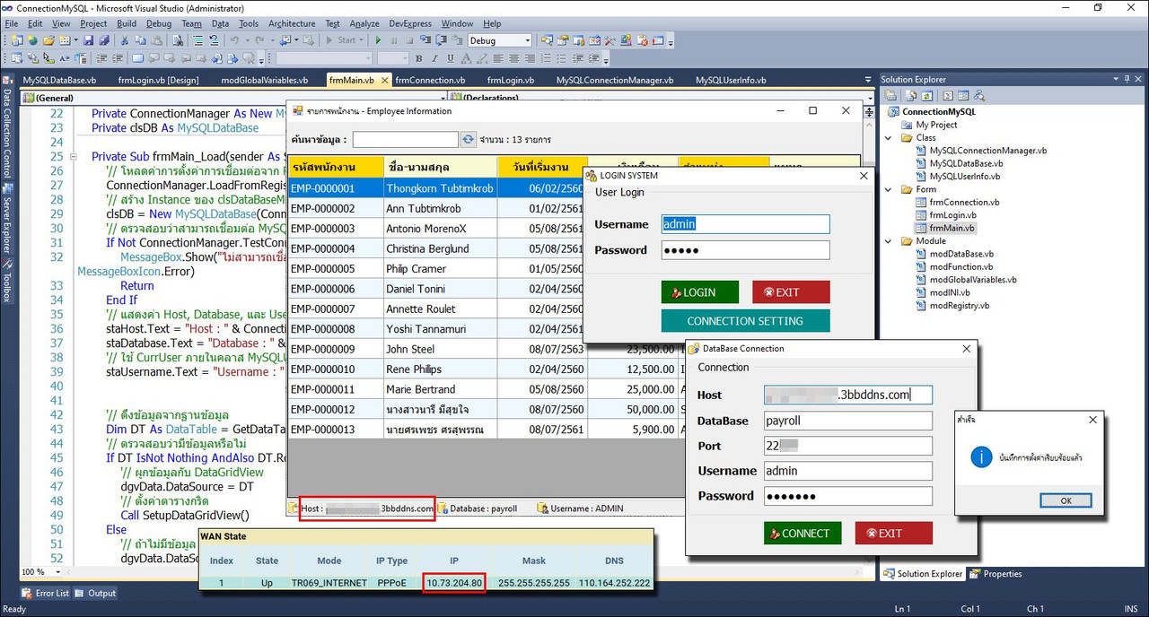Click the New Project toolbar icon
The height and width of the screenshot is (617, 1149).
click(x=16, y=40)
